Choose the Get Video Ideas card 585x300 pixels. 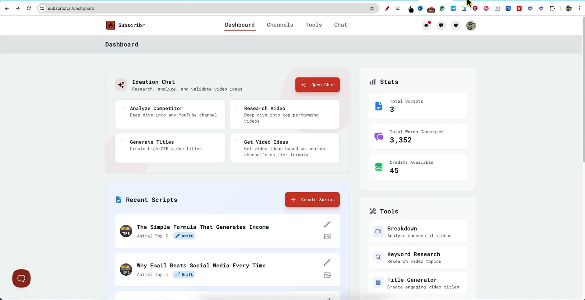(x=285, y=148)
